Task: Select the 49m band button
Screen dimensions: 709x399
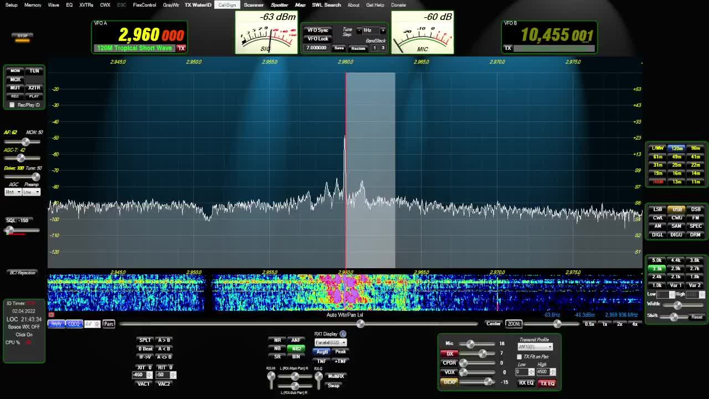Action: [676, 157]
